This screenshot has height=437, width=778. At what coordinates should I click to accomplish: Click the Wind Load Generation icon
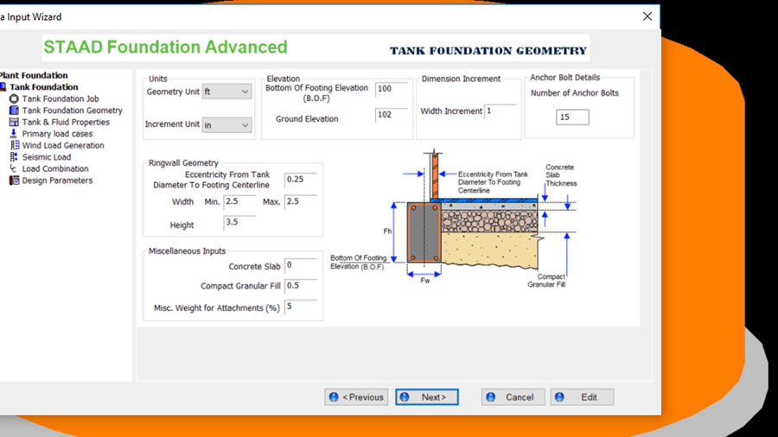[14, 145]
